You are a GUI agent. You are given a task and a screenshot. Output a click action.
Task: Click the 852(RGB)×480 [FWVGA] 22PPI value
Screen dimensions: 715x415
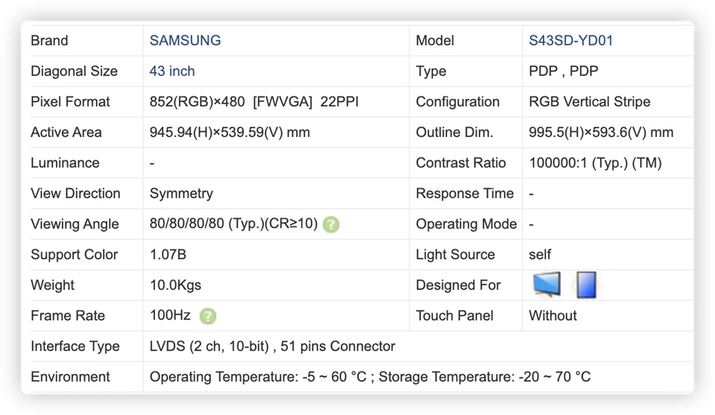click(x=254, y=101)
